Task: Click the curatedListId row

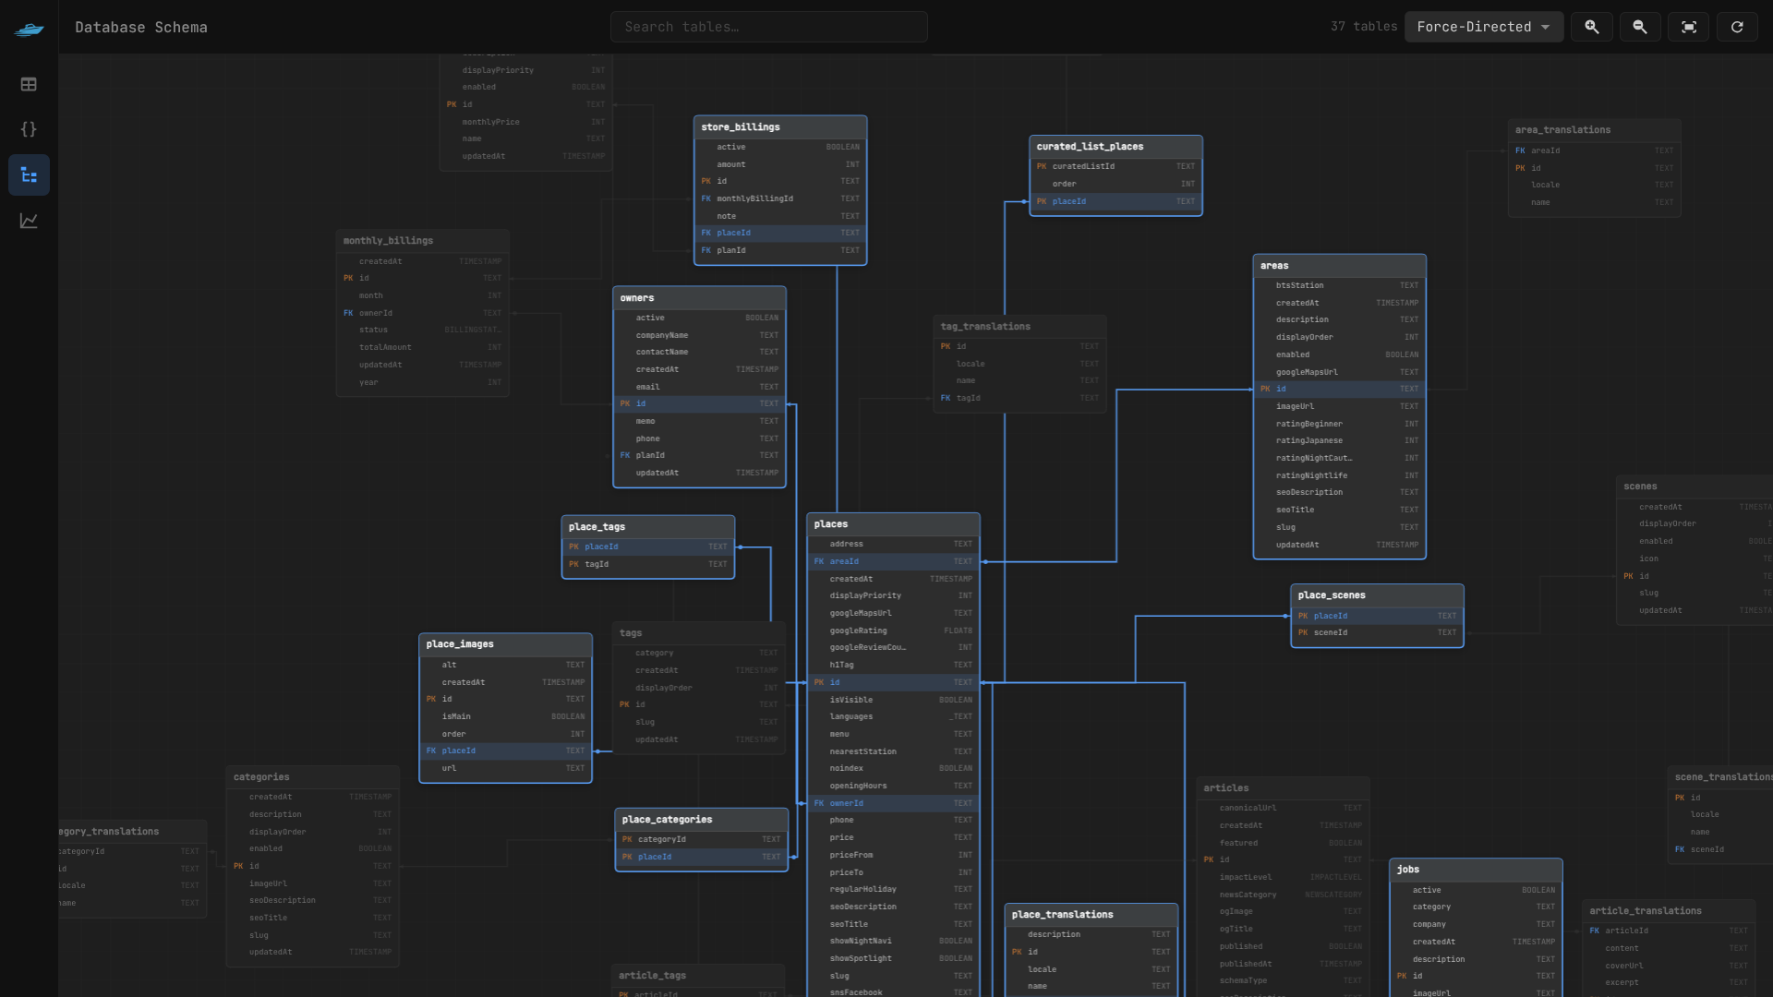Action: [1116, 167]
